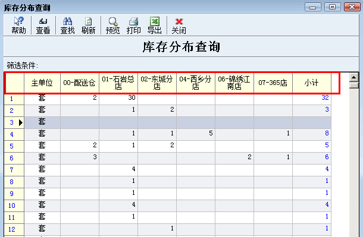The width and height of the screenshot is (363, 237).
Task: Export to Excel with 导出
Action: click(x=154, y=26)
